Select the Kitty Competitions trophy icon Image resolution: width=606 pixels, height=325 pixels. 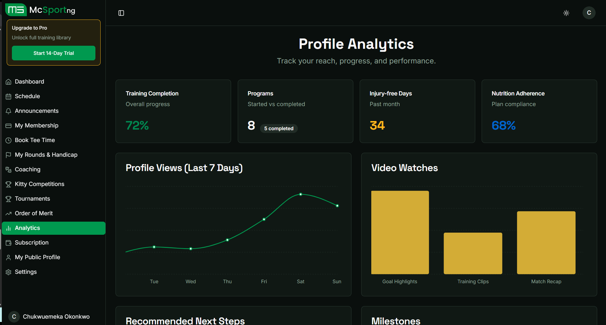(x=9, y=184)
